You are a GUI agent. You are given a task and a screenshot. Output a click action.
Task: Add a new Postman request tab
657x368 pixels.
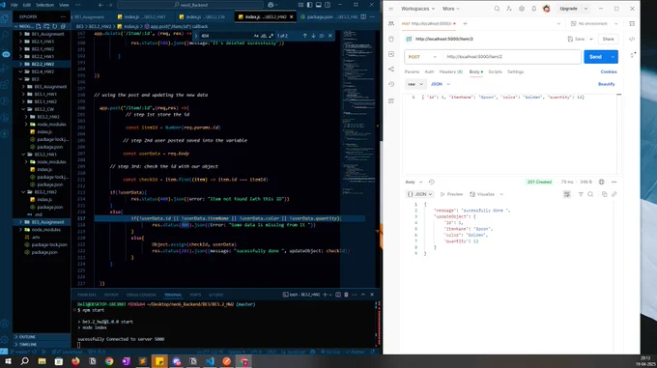(x=465, y=23)
